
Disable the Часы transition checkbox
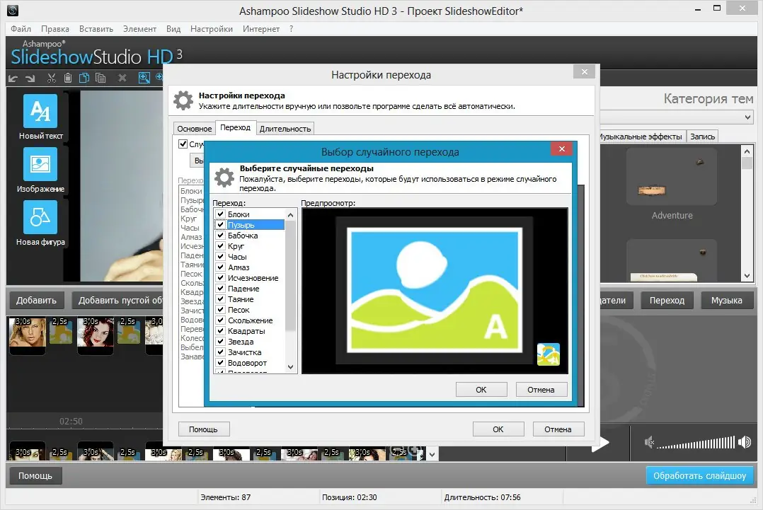pos(220,257)
